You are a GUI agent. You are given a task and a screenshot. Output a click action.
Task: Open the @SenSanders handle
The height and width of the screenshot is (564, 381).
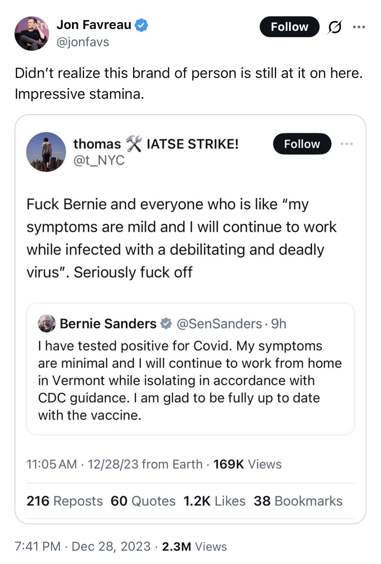tap(219, 324)
